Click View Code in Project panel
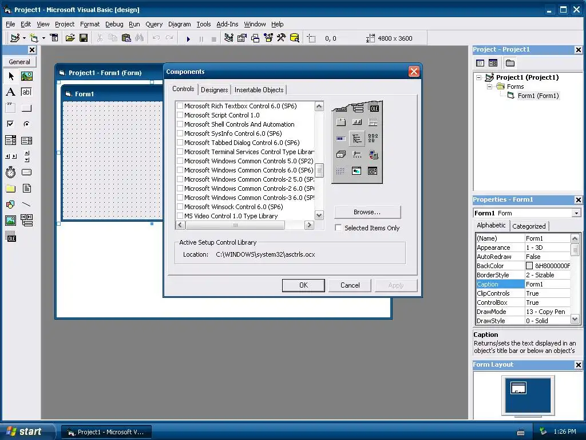Screen dimensions: 586x440 pos(480,63)
